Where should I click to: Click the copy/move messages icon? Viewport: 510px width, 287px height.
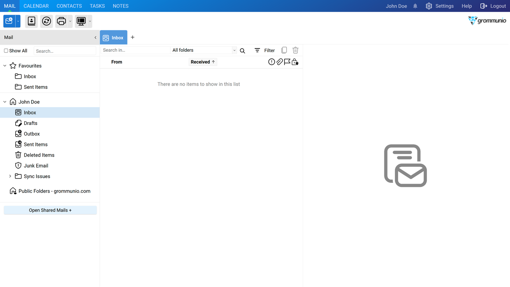[284, 50]
